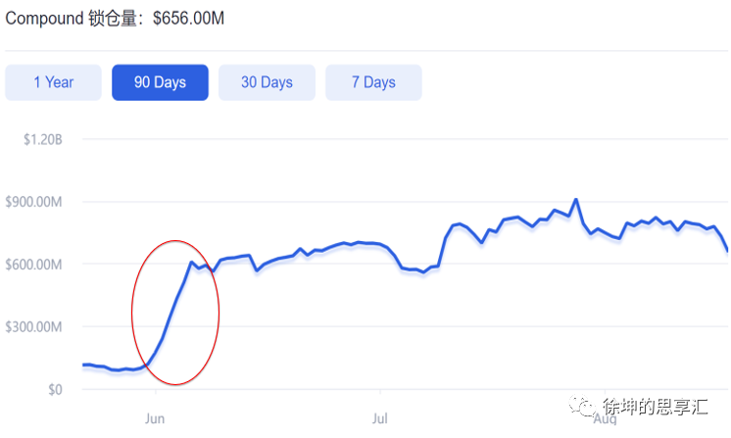Viewport: 731px width, 438px height.
Task: Click the $300.00M y-axis label
Action: pos(35,327)
